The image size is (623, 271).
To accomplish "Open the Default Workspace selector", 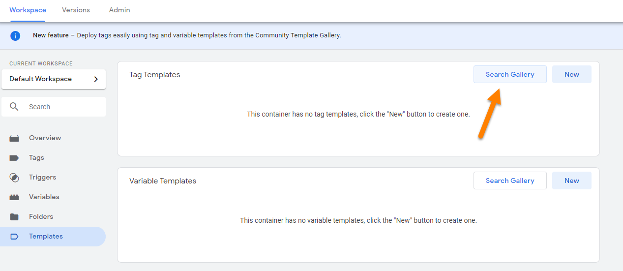I will coord(49,79).
